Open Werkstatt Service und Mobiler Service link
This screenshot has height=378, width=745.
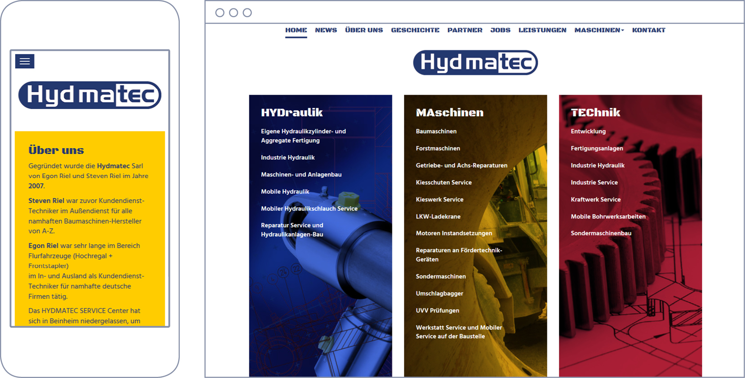tap(459, 332)
